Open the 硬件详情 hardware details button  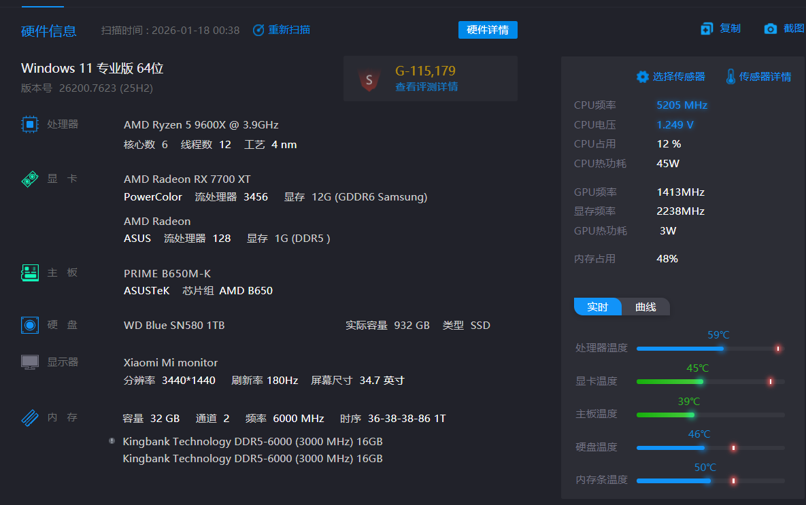[488, 30]
